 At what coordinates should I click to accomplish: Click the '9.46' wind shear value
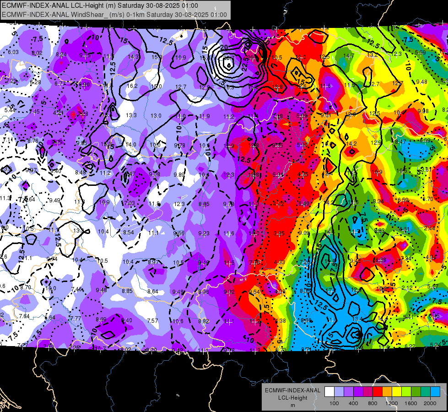355,261
